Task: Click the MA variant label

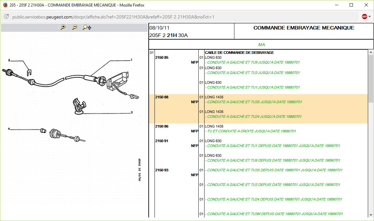Action: point(261,44)
